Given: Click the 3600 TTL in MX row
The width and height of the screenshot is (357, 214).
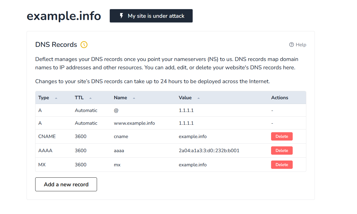Looking at the screenshot, I should [x=81, y=165].
